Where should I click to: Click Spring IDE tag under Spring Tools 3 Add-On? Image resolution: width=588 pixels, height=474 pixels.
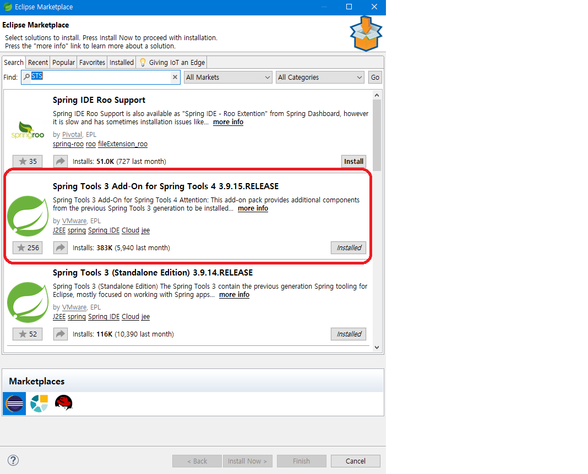click(x=104, y=230)
